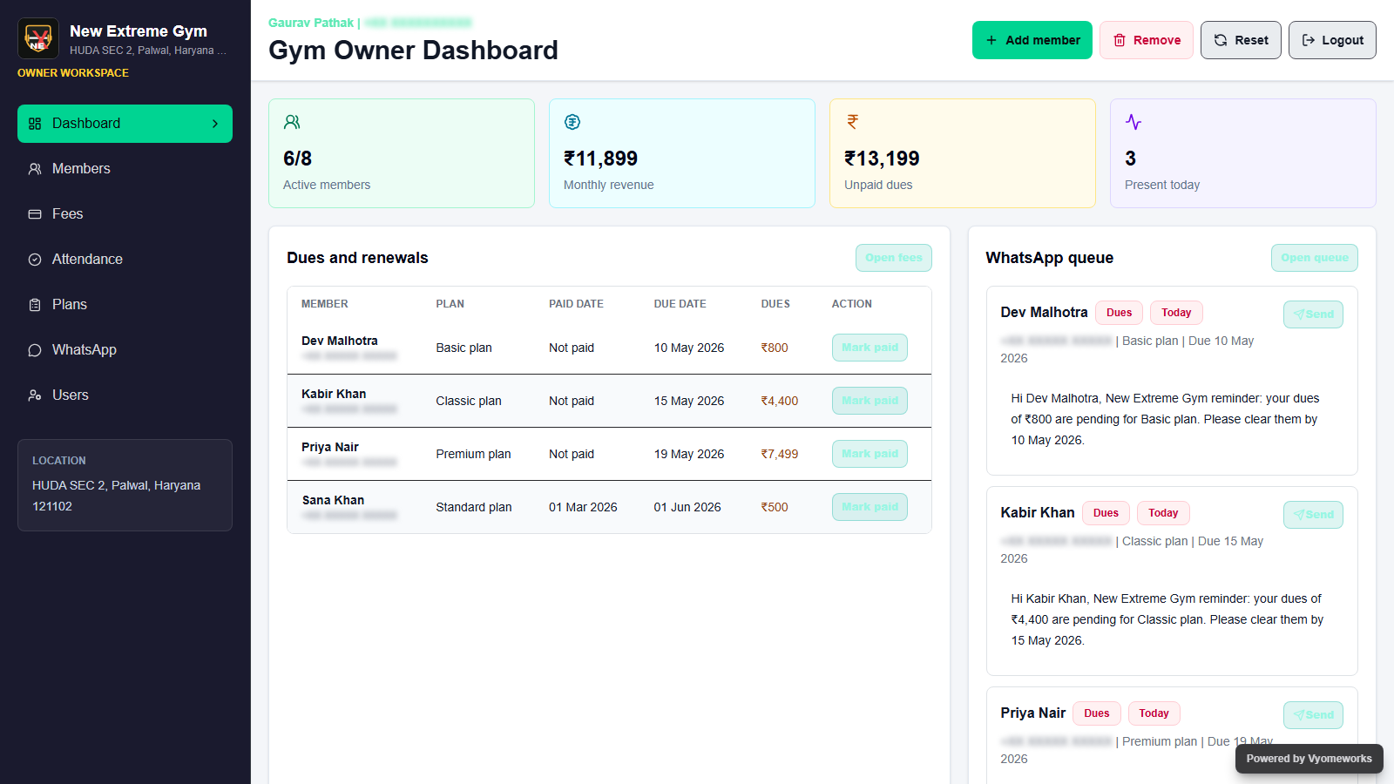Click Sana Khan in the dues table
The image size is (1394, 784).
click(333, 500)
